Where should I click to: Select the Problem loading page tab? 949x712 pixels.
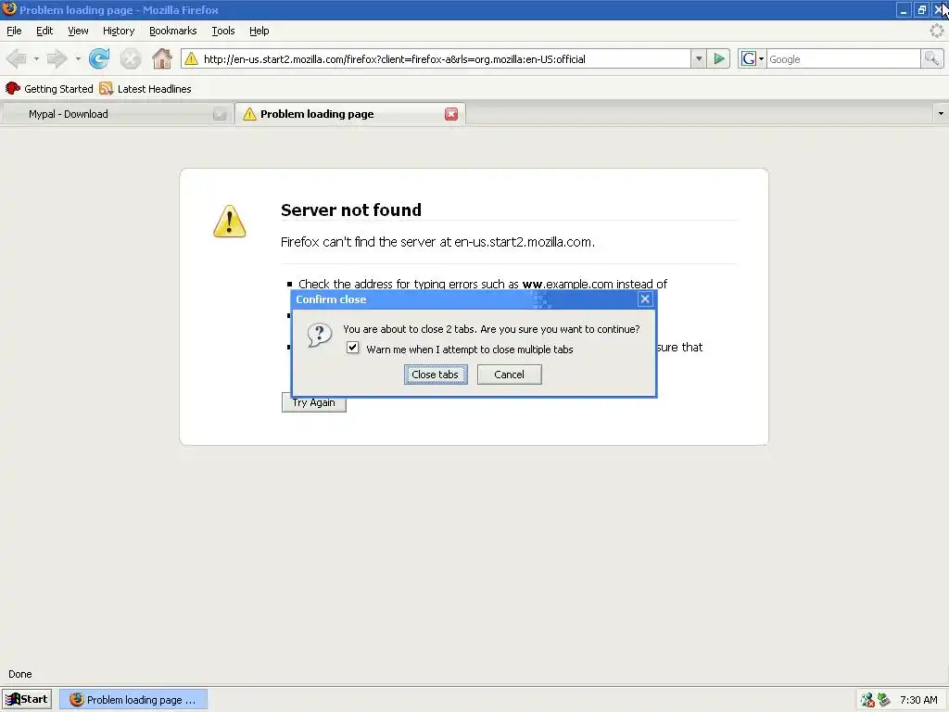coord(350,114)
